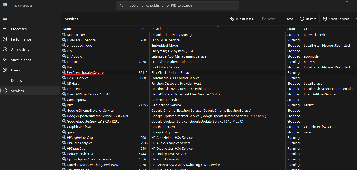Click the gear icon beside GraphicsPerfSvc
The width and height of the screenshot is (357, 170).
64,127
